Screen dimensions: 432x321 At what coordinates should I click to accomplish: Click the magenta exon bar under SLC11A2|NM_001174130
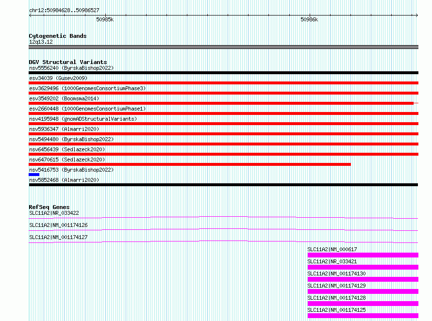(x=363, y=279)
